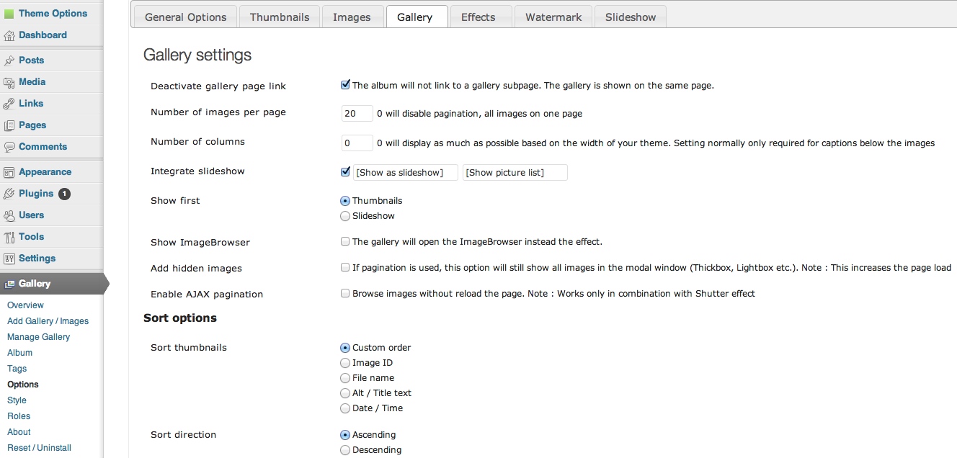
Task: Click the Comments speech bubble icon
Action: pyautogui.click(x=9, y=147)
